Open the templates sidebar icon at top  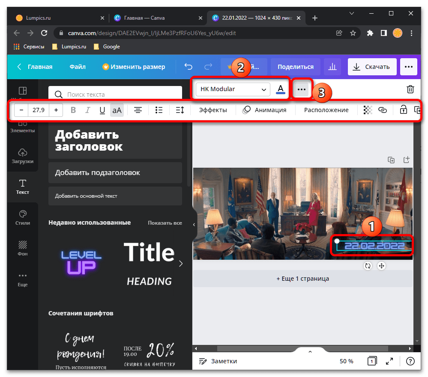coord(23,90)
